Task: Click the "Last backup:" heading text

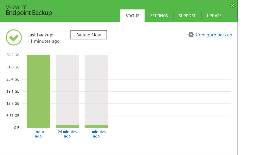Action: pyautogui.click(x=40, y=35)
